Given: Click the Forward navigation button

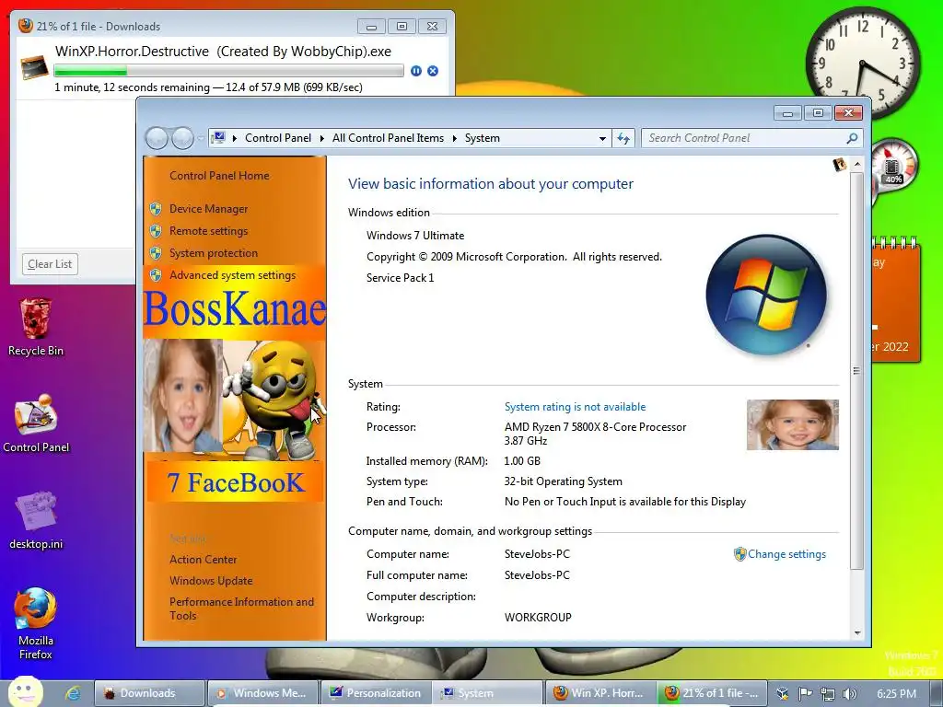Looking at the screenshot, I should pyautogui.click(x=182, y=138).
